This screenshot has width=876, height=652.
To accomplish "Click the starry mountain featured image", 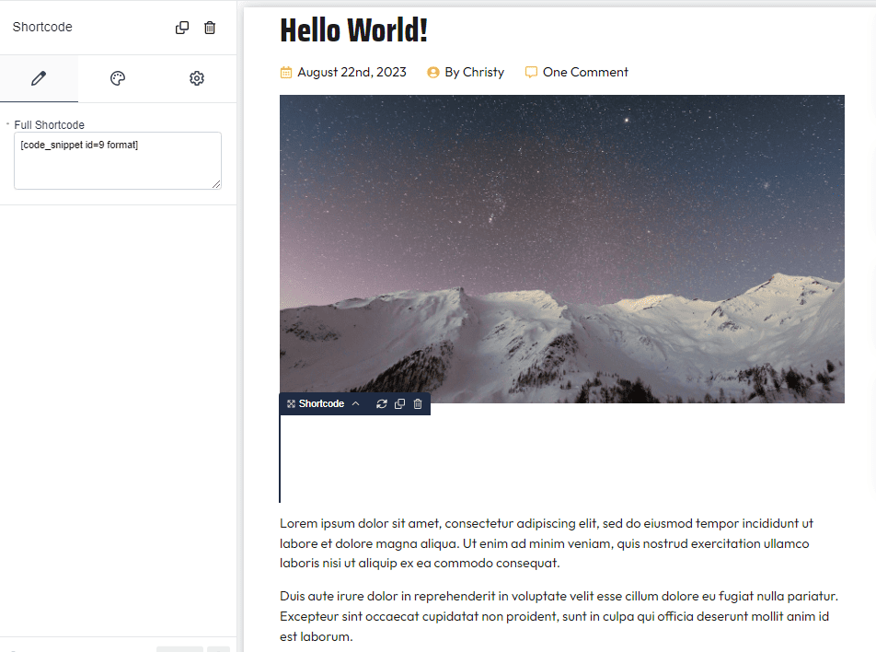I will point(562,249).
